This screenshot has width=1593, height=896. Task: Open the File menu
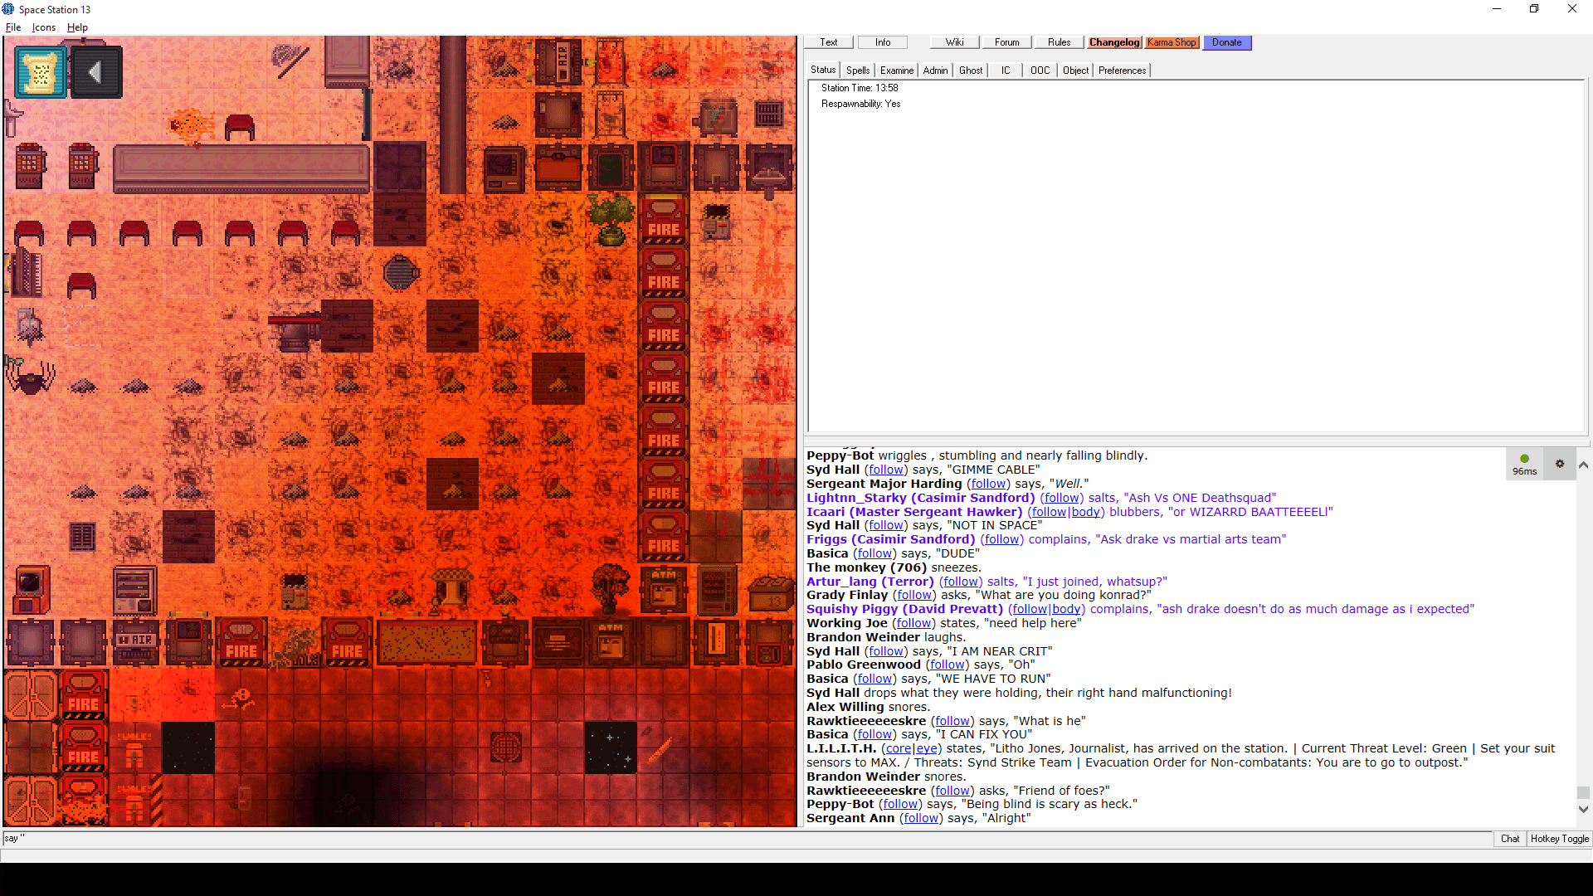13,27
